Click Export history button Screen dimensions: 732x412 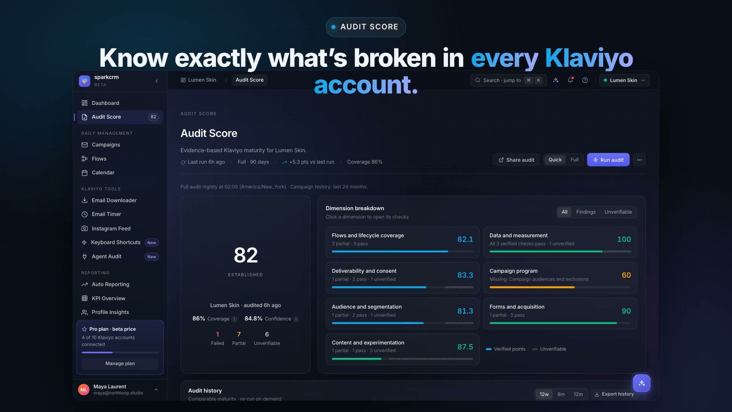click(x=614, y=394)
